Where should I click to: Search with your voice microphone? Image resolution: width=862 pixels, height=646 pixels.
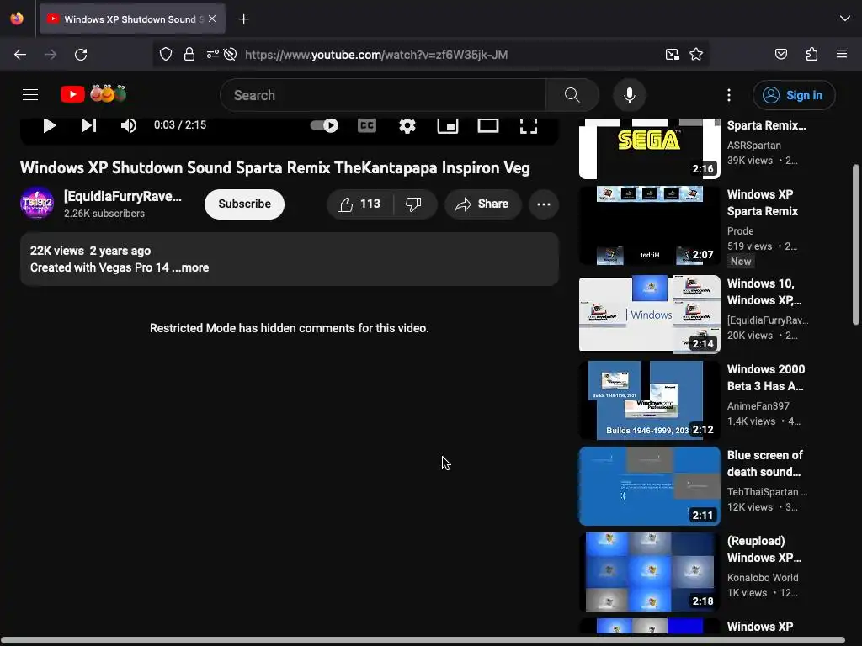(x=630, y=95)
